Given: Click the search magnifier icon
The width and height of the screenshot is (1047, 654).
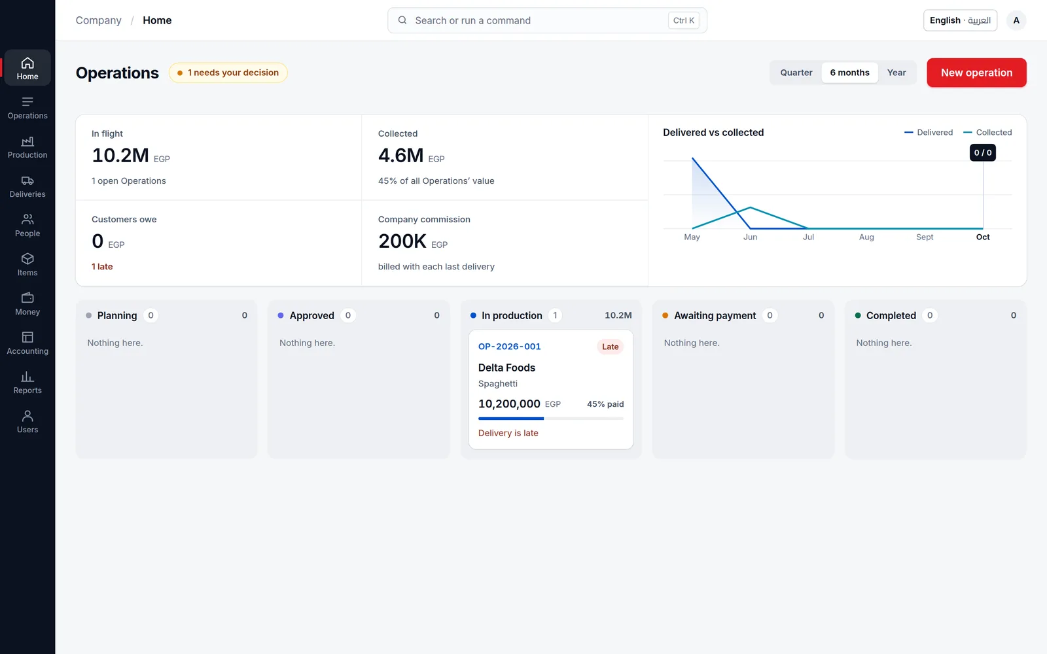Looking at the screenshot, I should point(402,20).
